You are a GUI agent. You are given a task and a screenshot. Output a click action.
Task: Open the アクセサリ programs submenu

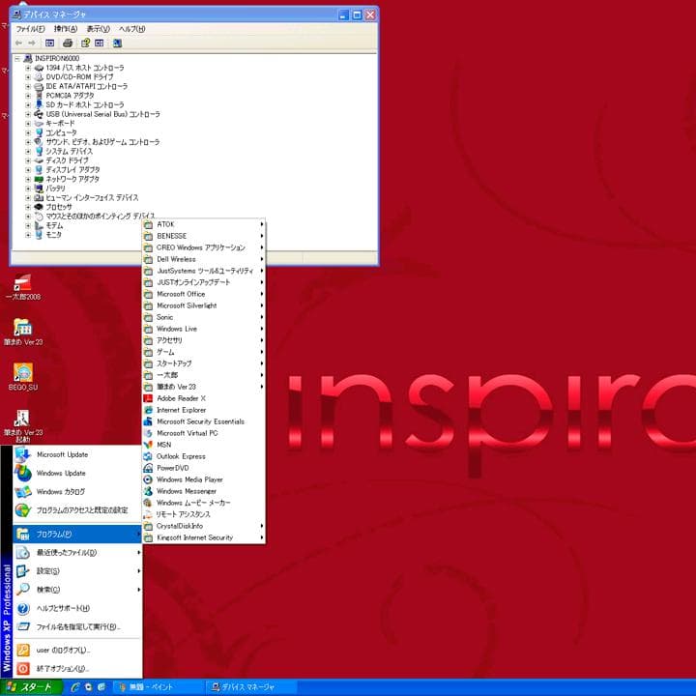point(169,340)
